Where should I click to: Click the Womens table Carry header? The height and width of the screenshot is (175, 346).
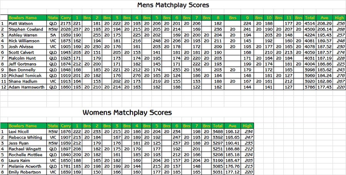(66, 126)
